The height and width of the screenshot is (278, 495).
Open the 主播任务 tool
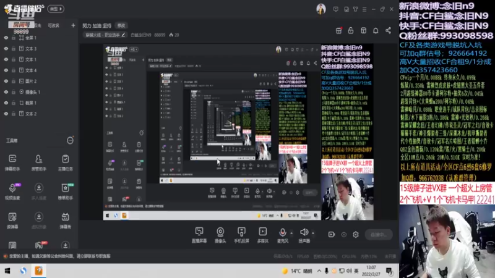[66, 162]
